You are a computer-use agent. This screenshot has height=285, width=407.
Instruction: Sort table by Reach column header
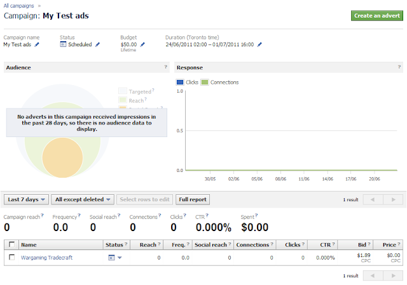tap(147, 245)
